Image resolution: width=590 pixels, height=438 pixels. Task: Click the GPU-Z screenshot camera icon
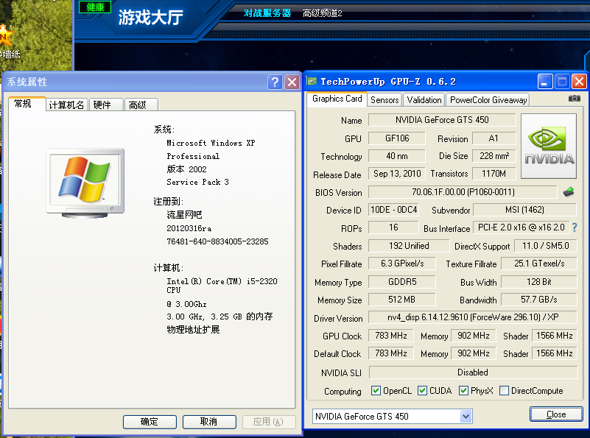[x=575, y=99]
